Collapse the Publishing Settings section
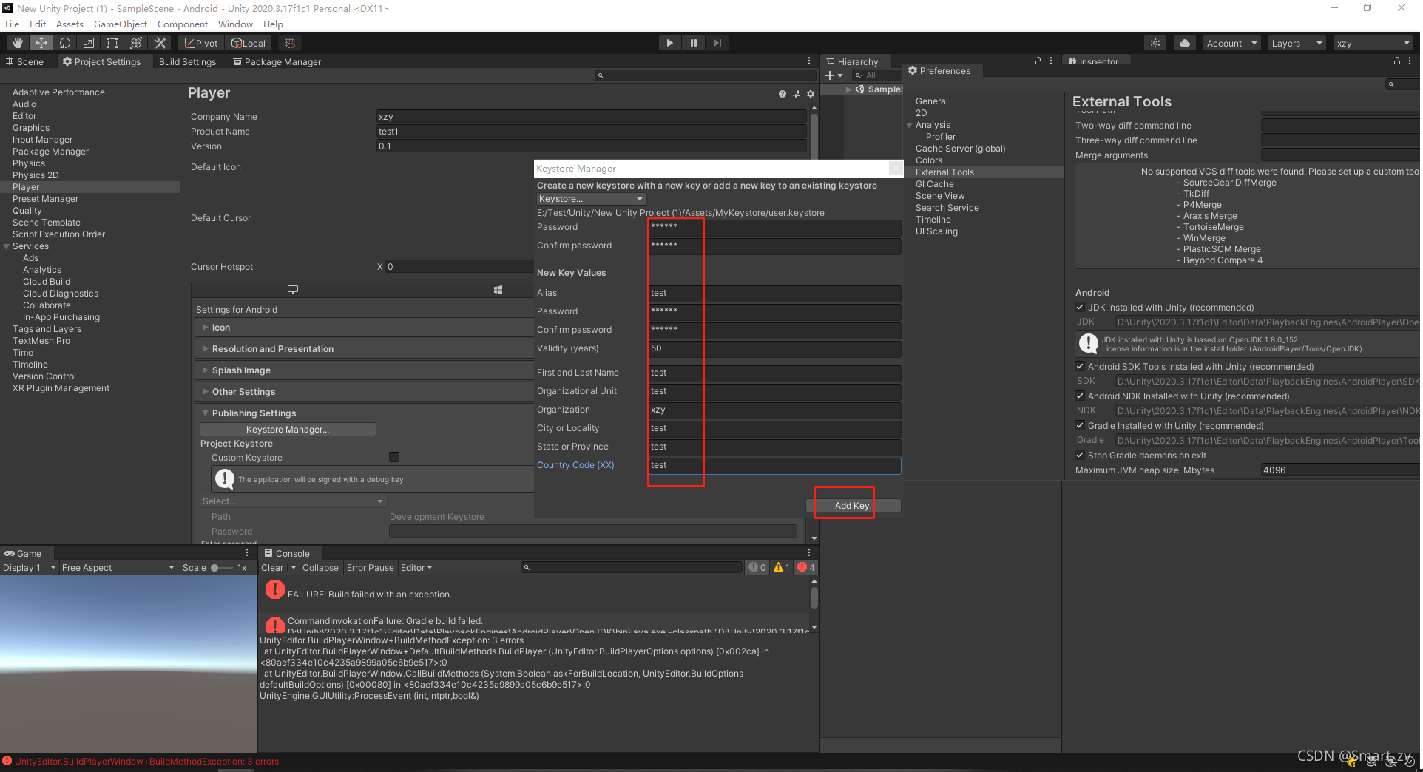The width and height of the screenshot is (1423, 772). coord(205,413)
